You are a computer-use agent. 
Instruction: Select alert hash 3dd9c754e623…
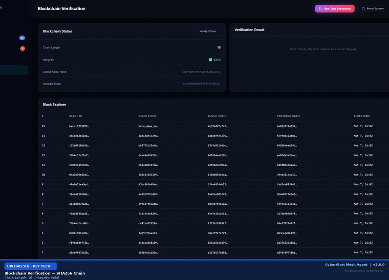pyautogui.click(x=148, y=233)
